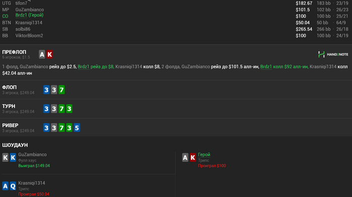Click the green 7 card in the river row

61,128
